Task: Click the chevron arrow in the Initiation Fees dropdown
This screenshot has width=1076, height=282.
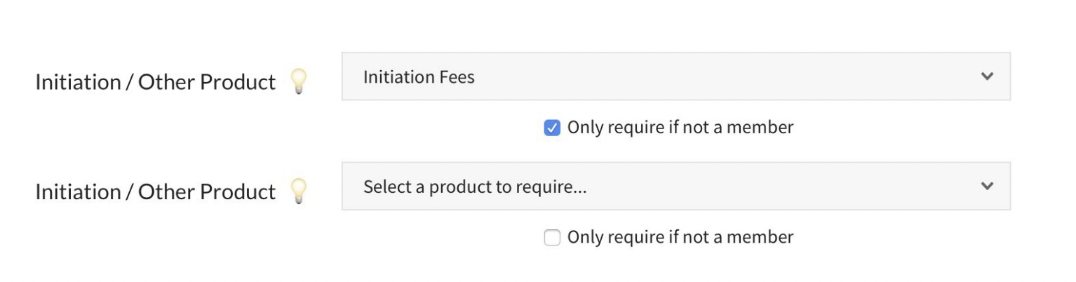Action: 987,76
